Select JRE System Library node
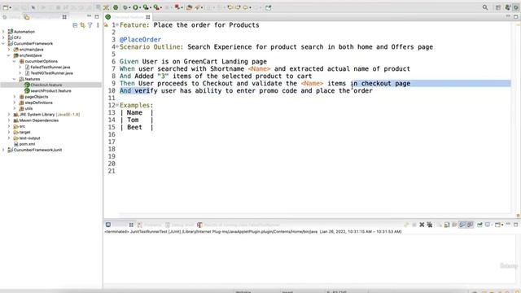521x293 pixels. pyautogui.click(x=49, y=114)
